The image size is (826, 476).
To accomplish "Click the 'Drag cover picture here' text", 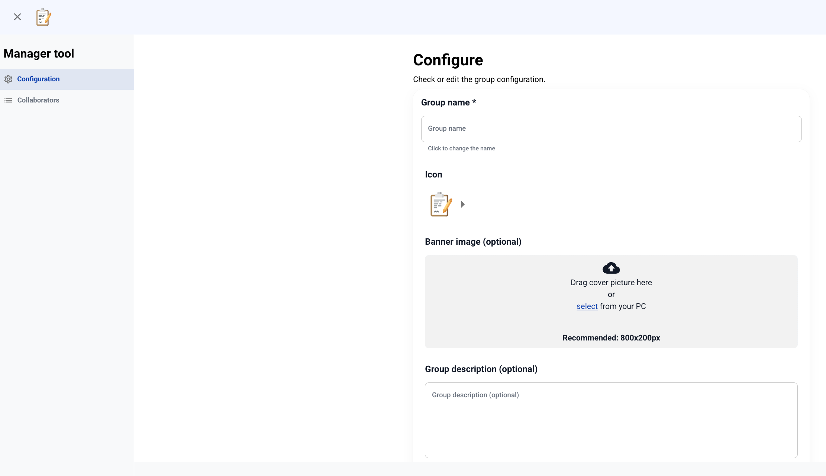I will click(611, 283).
